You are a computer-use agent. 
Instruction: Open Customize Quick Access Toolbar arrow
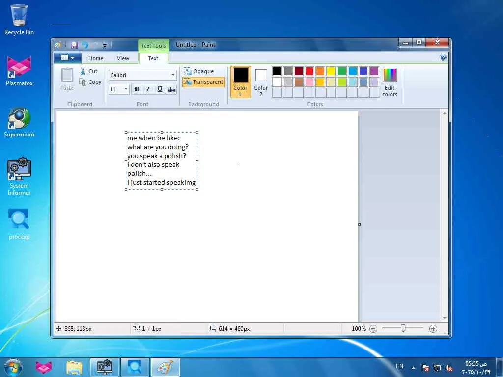coord(105,45)
